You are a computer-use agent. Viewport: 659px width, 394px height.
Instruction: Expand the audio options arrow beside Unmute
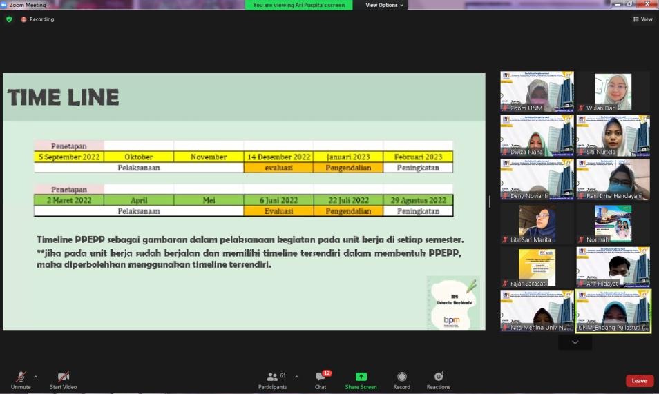pyautogui.click(x=36, y=377)
